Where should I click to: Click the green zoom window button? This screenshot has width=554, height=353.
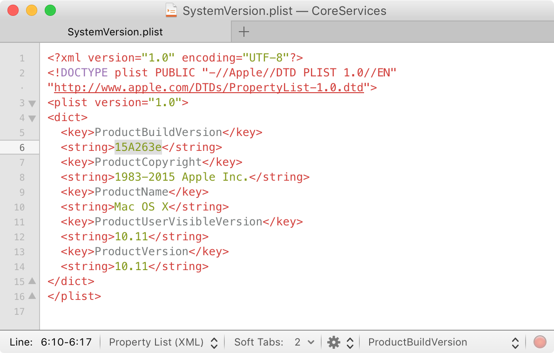click(50, 10)
